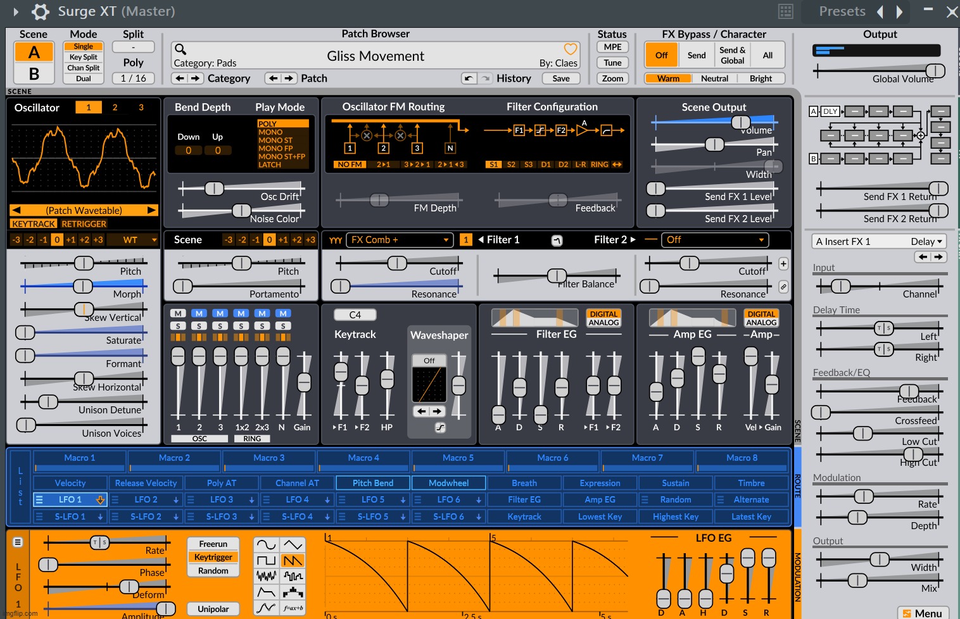
Task: Solo the Noise channel with its S button
Action: (x=284, y=326)
